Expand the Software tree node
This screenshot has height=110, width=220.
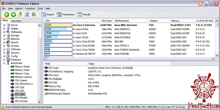[4, 49]
